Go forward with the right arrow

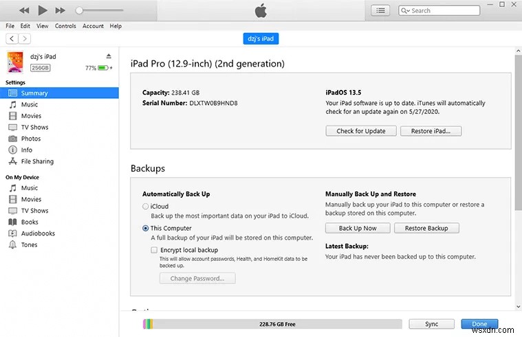pyautogui.click(x=25, y=38)
